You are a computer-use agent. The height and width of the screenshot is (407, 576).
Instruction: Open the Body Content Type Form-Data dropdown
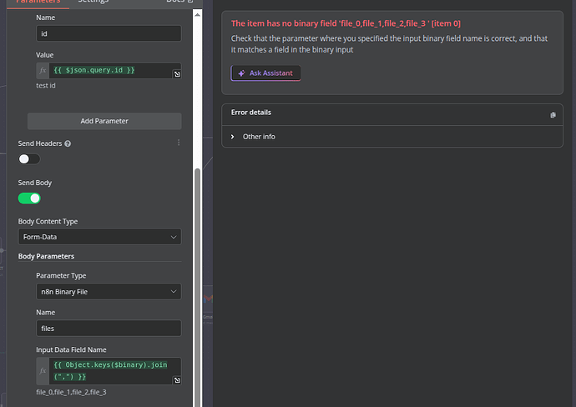click(x=100, y=237)
